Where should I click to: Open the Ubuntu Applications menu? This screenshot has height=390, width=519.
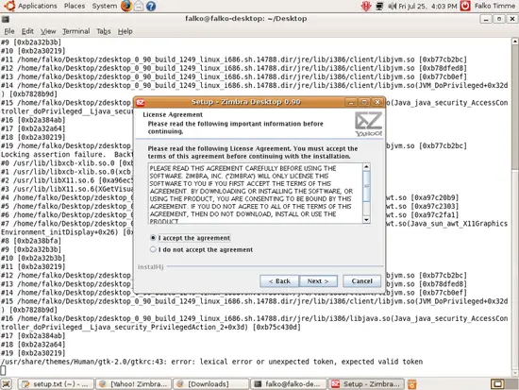(30, 6)
